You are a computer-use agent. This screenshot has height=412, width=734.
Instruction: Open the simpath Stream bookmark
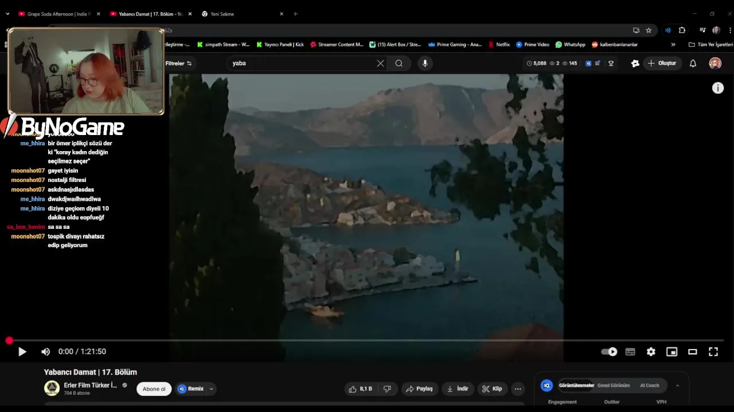[223, 45]
